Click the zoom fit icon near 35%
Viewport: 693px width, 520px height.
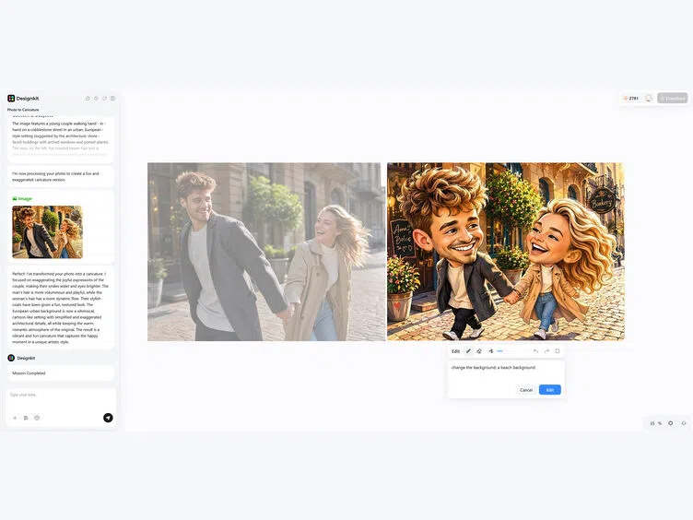tap(671, 423)
